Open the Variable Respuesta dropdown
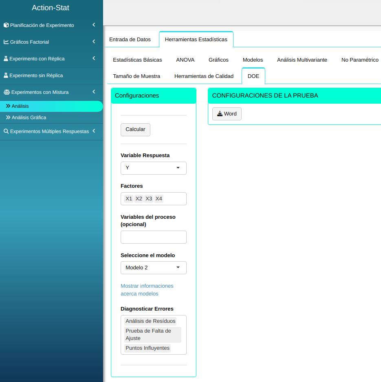 pyautogui.click(x=153, y=168)
